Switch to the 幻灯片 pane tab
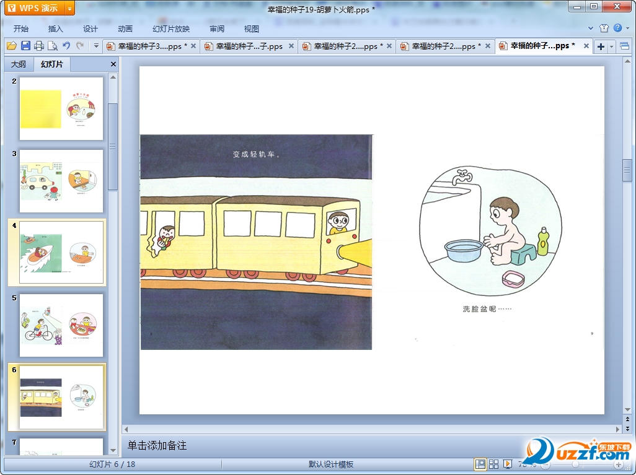This screenshot has width=636, height=475. (x=52, y=64)
